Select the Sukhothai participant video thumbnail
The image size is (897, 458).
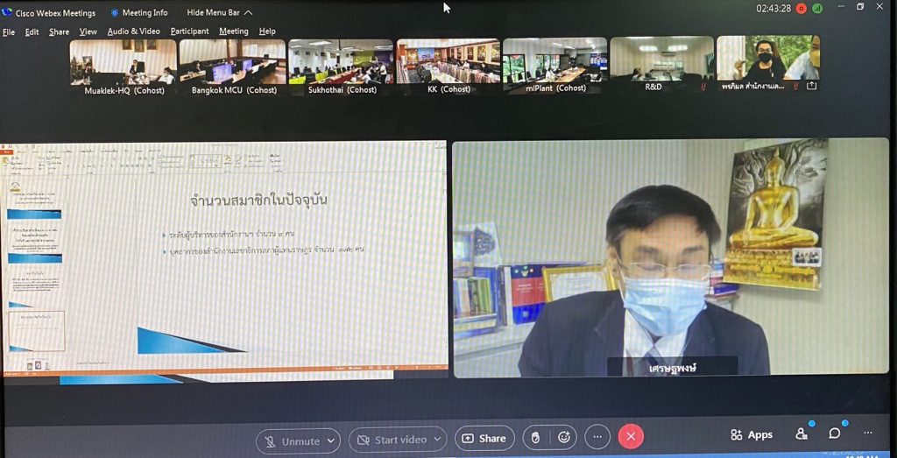click(342, 64)
